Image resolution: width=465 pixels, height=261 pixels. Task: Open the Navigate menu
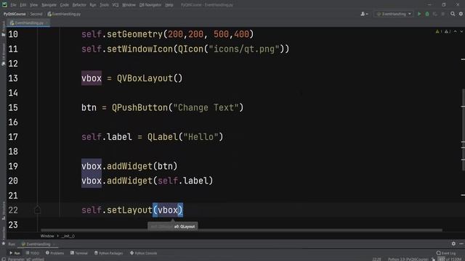click(x=49, y=5)
